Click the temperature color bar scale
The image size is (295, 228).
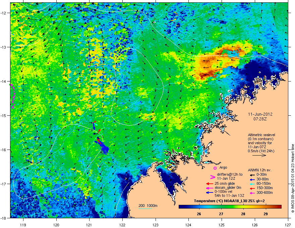[230, 207]
